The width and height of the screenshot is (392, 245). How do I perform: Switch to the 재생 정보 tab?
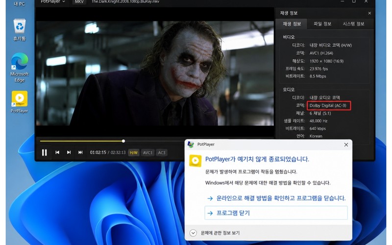click(292, 24)
